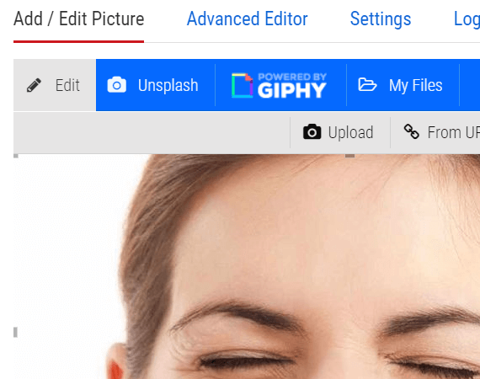Click the Upload text button
This screenshot has height=379, width=480.
pyautogui.click(x=350, y=132)
